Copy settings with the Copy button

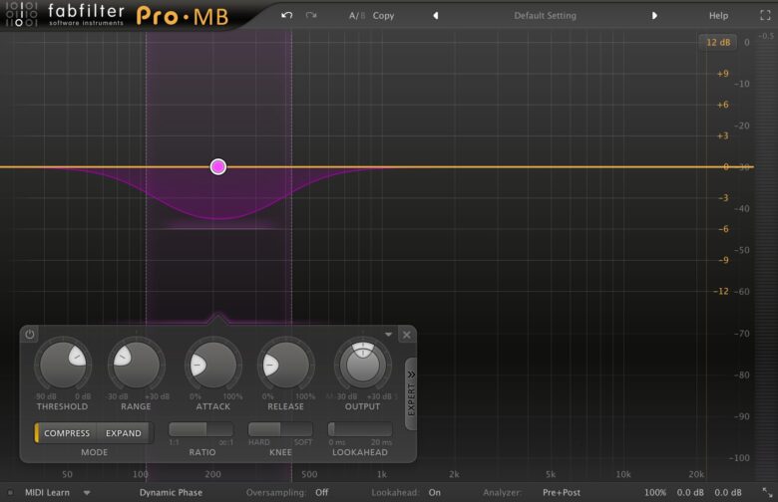click(x=383, y=16)
